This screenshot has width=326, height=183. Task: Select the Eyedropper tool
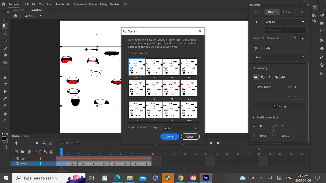(5, 98)
